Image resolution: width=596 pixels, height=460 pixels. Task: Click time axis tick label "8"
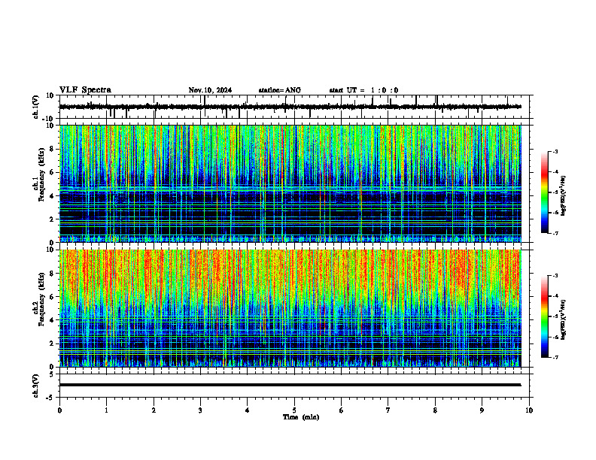pyautogui.click(x=435, y=410)
